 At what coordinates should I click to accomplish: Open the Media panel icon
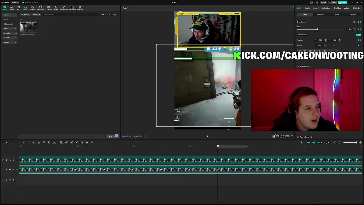(x=5, y=8)
